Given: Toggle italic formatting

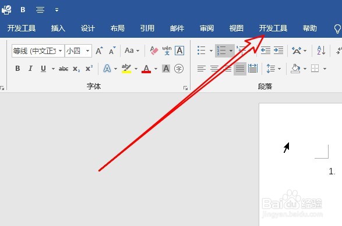Looking at the screenshot, I should (x=30, y=69).
